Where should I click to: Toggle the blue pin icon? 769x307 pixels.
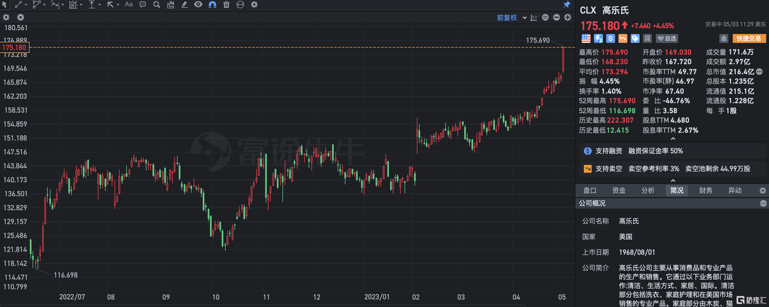pos(567,4)
